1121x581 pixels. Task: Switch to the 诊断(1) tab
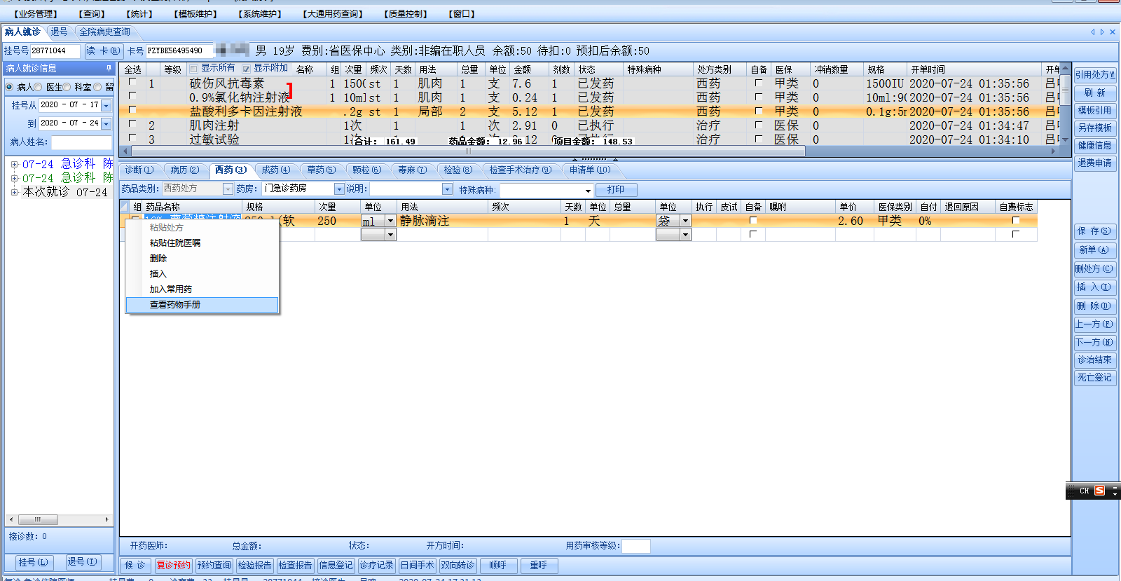coord(139,170)
